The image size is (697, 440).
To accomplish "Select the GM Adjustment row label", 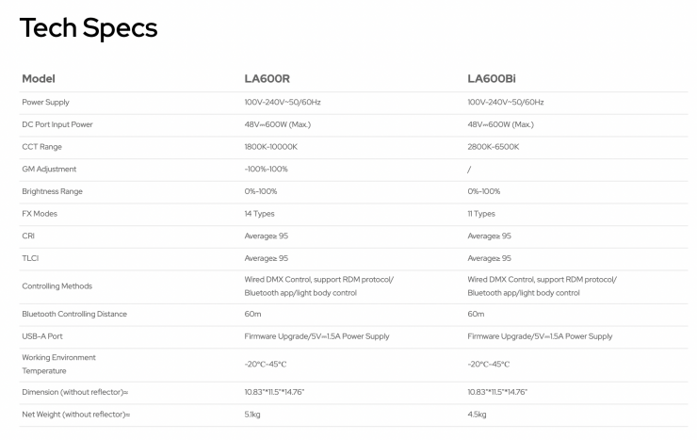I will coord(49,170).
